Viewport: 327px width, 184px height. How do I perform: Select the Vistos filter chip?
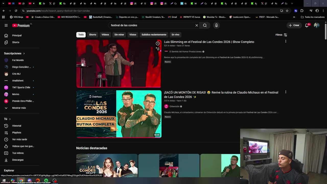[133, 34]
